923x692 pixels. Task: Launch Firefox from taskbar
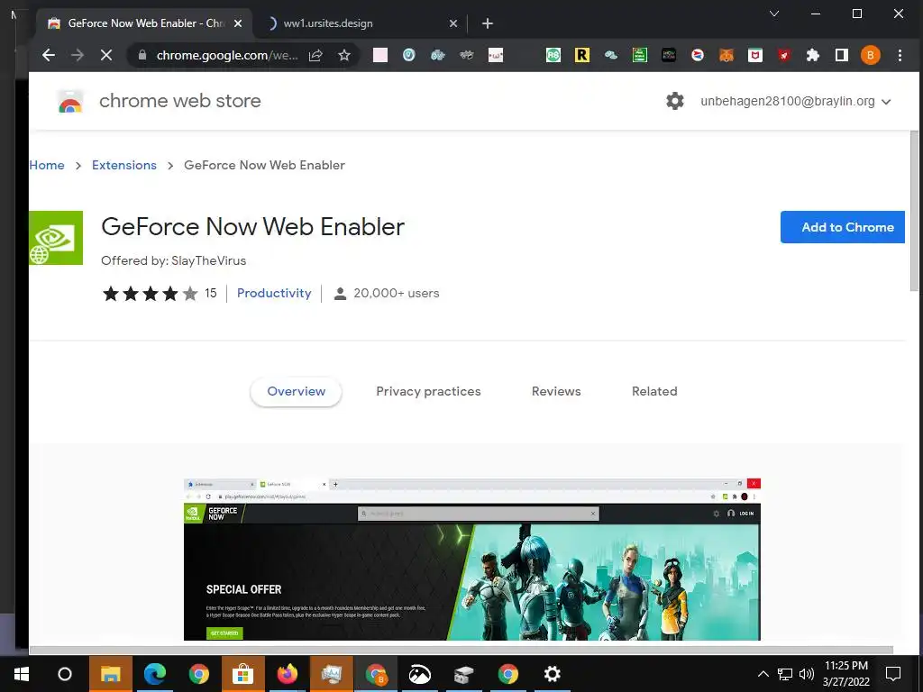click(288, 674)
